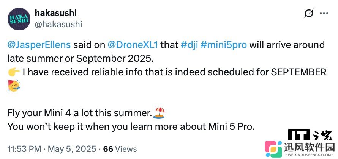Click the May 5, 2025 date

tap(72, 149)
